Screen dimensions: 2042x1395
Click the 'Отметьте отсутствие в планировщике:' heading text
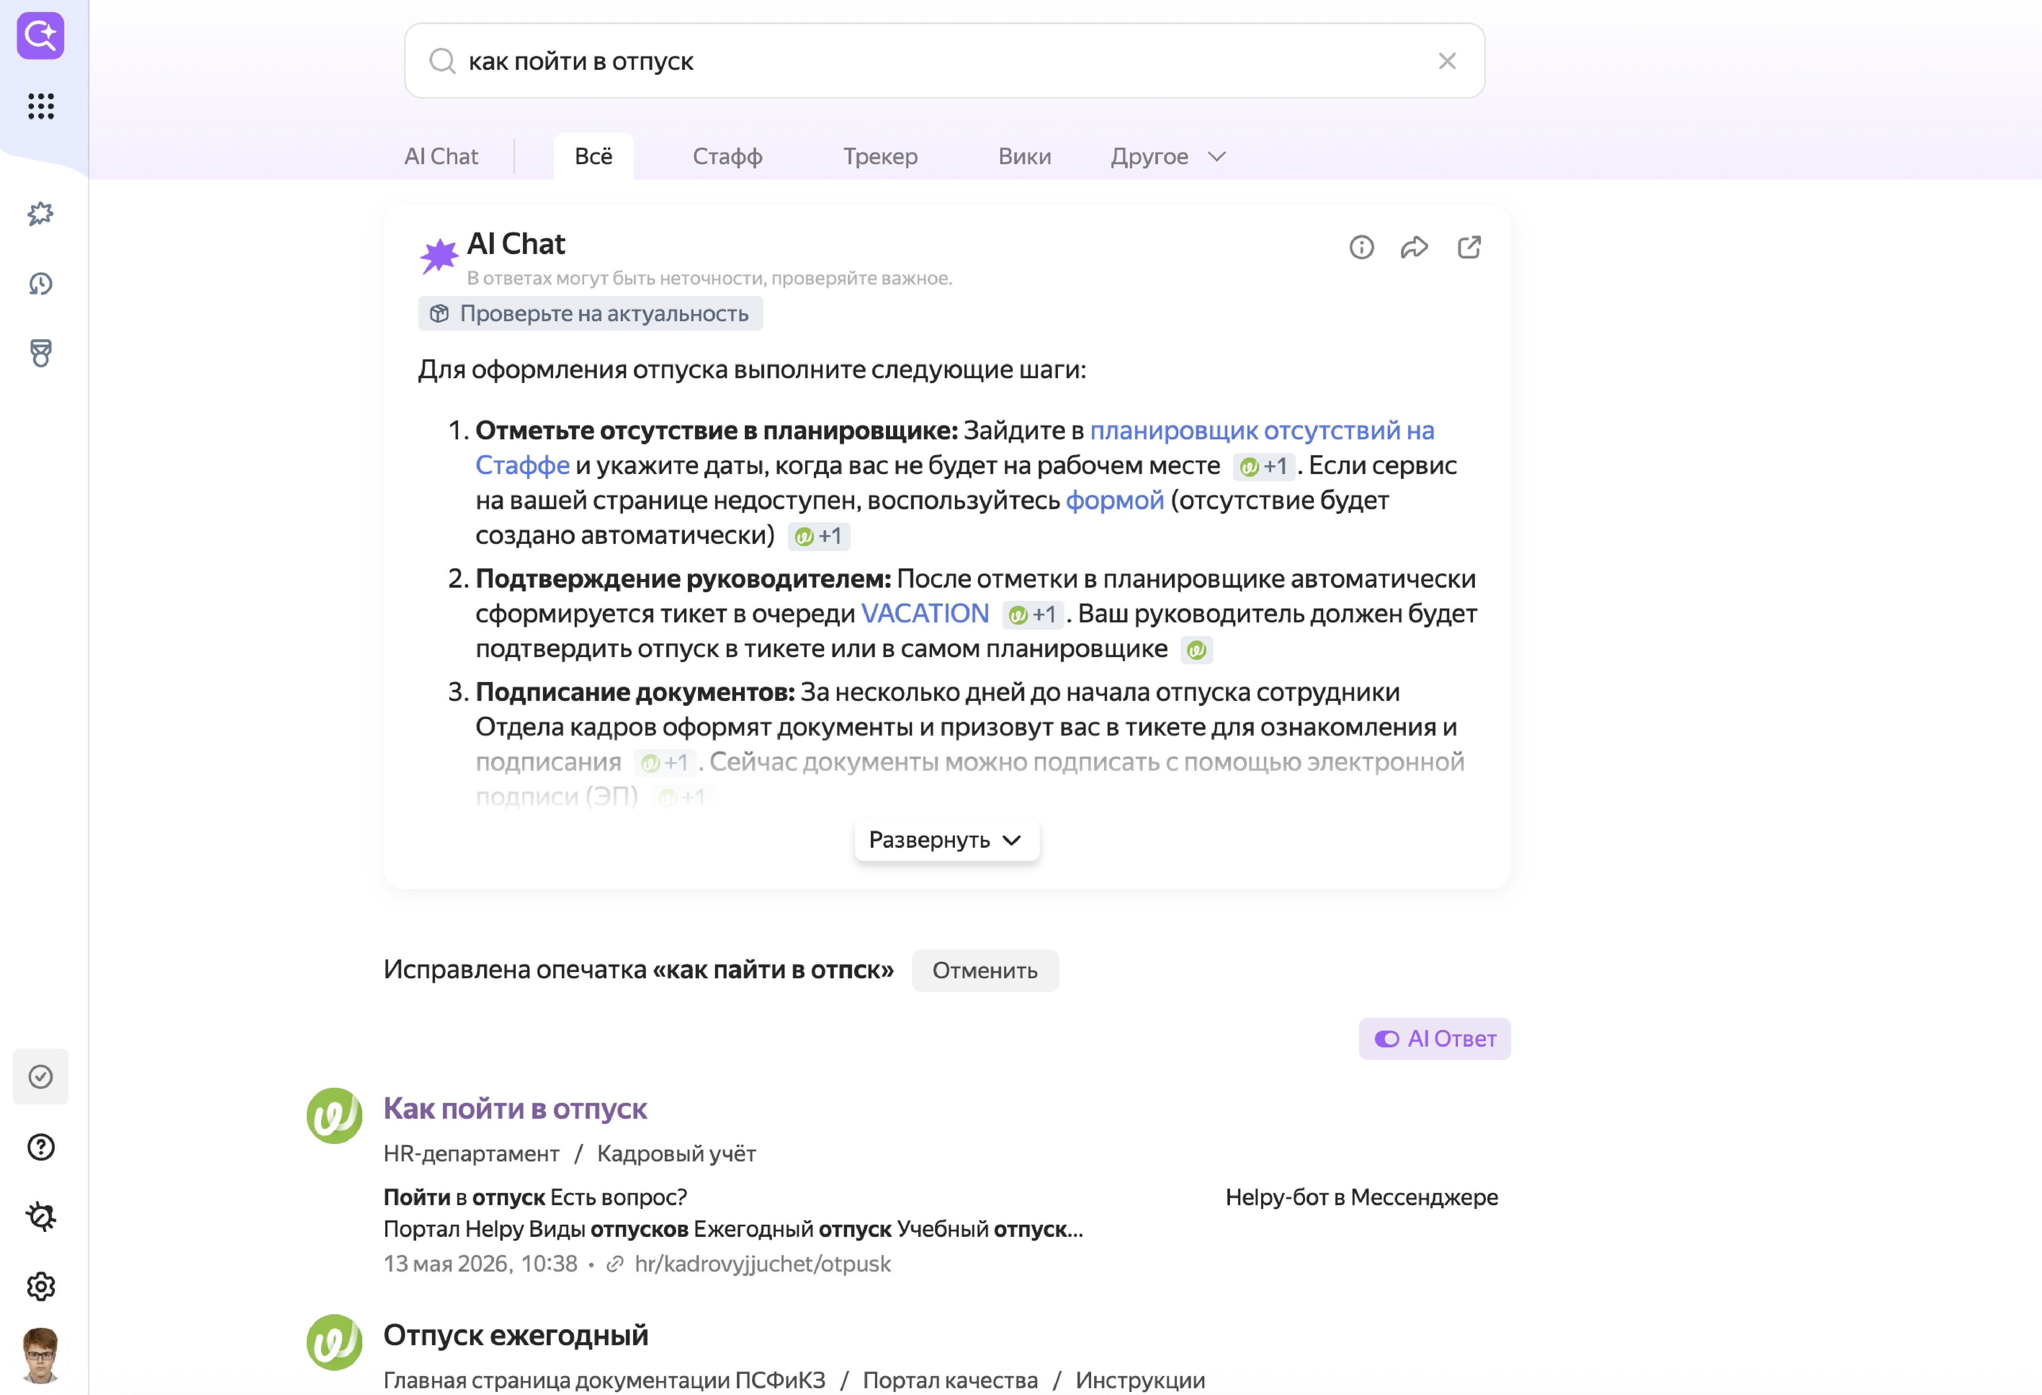tap(717, 431)
